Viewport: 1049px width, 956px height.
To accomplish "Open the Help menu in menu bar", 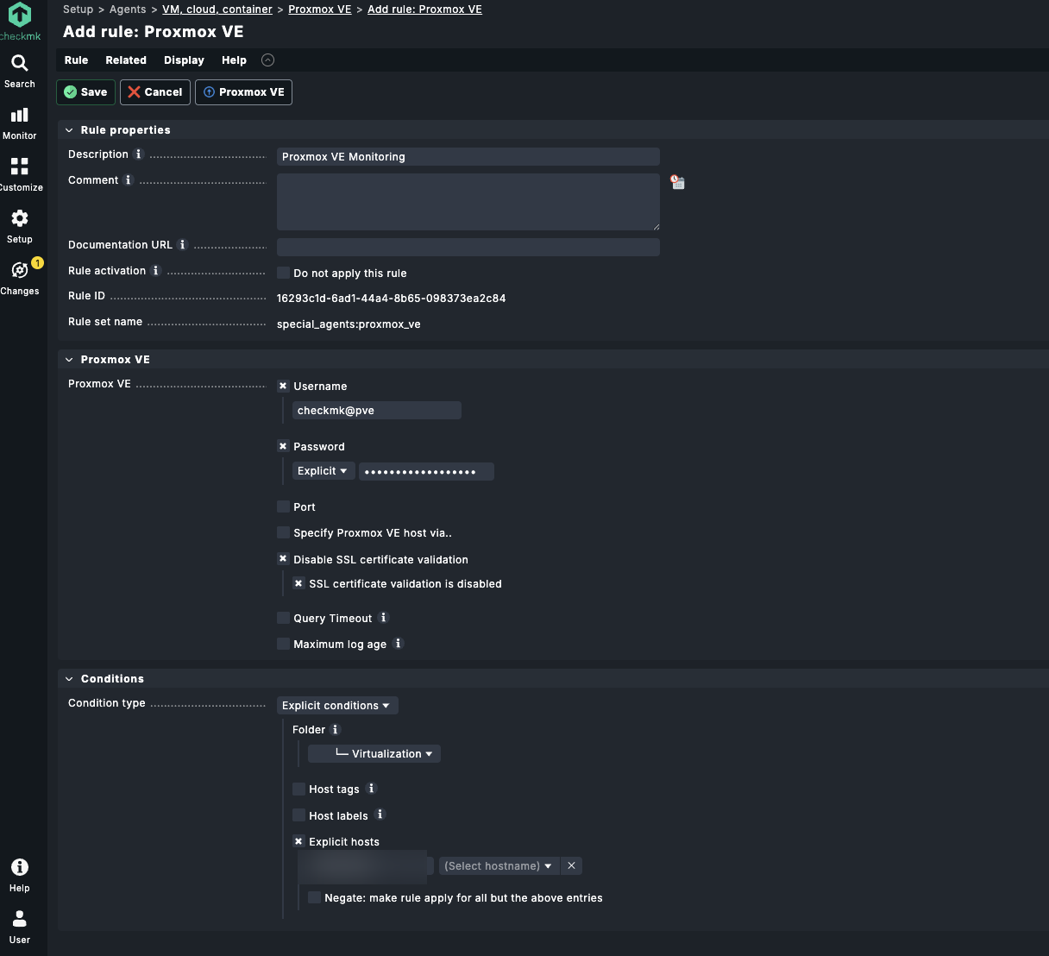I will click(x=234, y=60).
